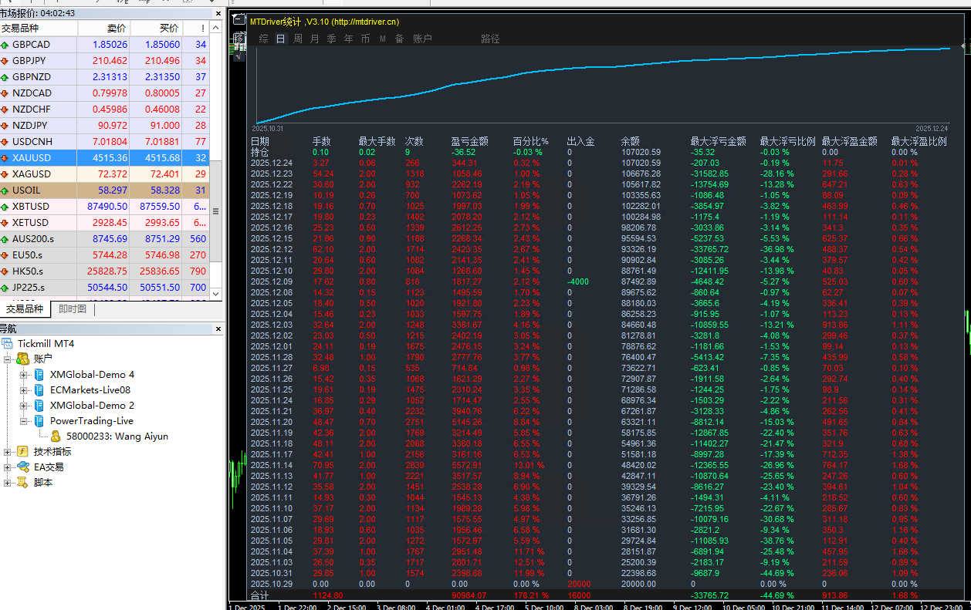Image resolution: width=971 pixels, height=610 pixels.
Task: Click the arrow icon beside USDCNH
Action: point(5,142)
